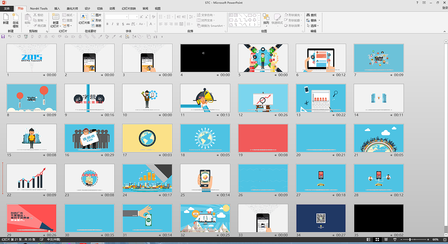The height and width of the screenshot is (244, 448).
Task: Click the 查找 find binoculars icon
Action: point(308,15)
